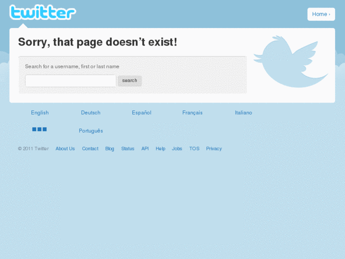
Task: Open the Privacy policy link
Action: pyautogui.click(x=214, y=149)
